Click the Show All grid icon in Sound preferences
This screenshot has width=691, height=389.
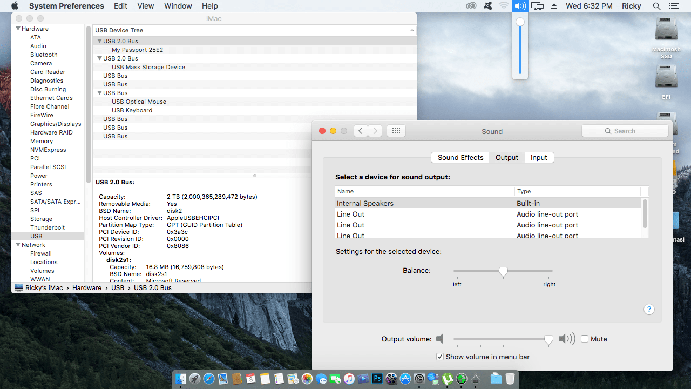click(x=396, y=130)
